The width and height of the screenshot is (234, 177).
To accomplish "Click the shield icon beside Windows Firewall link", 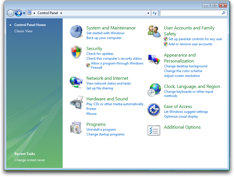I will 88,65.
